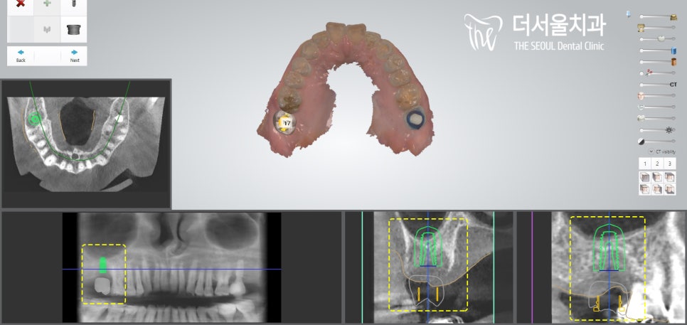
Task: Click the red X delete icon
Action: pyautogui.click(x=21, y=4)
